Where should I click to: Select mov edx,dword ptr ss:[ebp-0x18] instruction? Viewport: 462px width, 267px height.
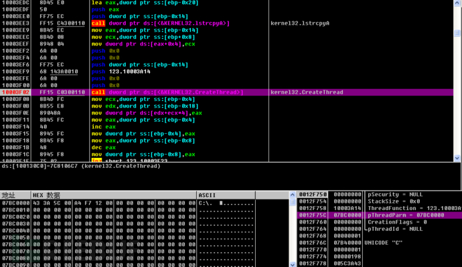(145, 106)
